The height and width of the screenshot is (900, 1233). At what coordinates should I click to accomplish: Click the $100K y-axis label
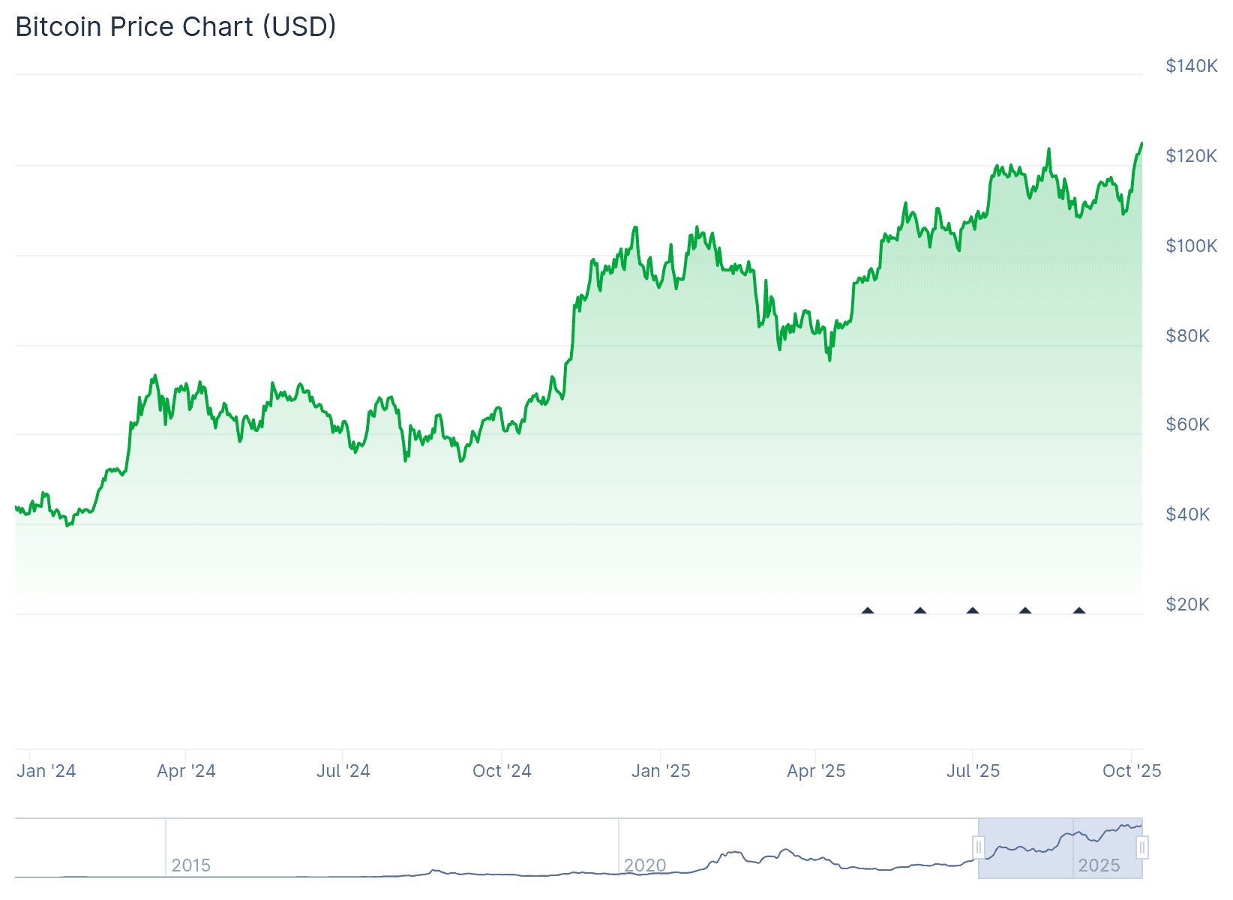coord(1192,246)
